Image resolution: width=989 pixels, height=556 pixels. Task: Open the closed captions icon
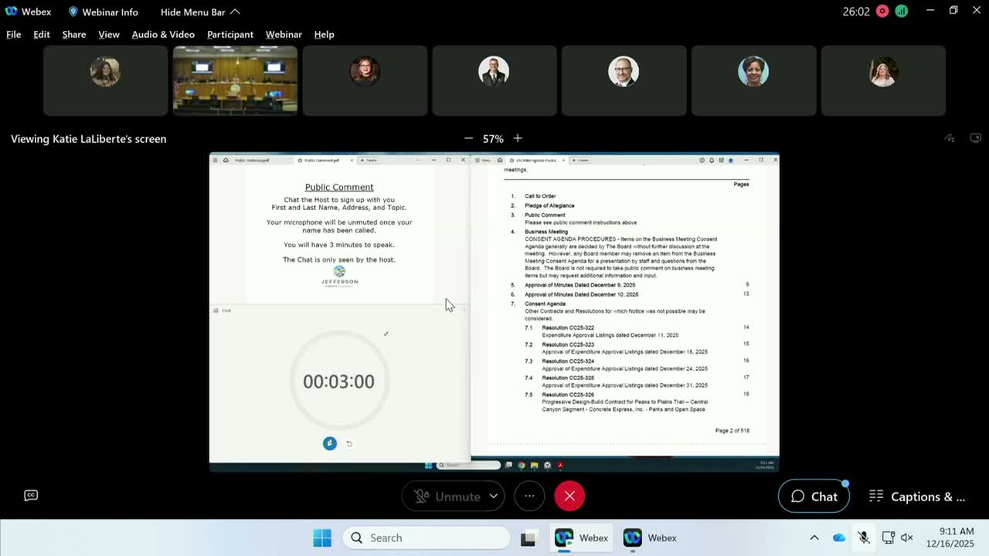[x=31, y=495]
